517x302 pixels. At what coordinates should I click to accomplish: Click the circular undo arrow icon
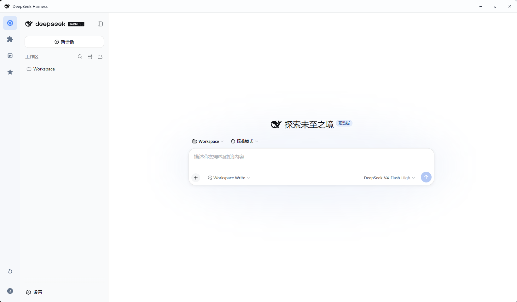(x=10, y=271)
